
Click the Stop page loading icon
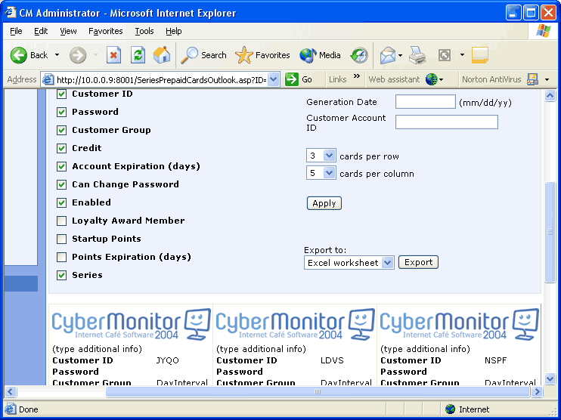(x=113, y=55)
